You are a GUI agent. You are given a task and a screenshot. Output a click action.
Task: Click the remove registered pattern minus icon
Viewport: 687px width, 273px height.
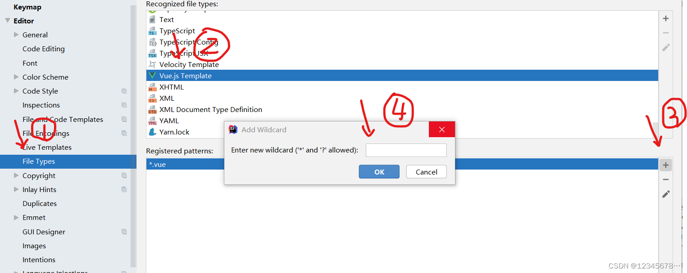pos(666,179)
